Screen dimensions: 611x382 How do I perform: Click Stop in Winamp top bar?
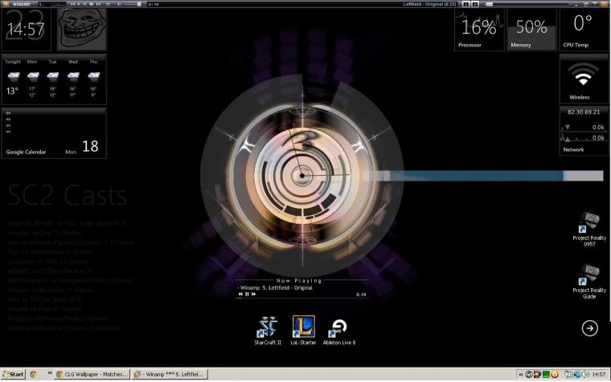click(92, 4)
